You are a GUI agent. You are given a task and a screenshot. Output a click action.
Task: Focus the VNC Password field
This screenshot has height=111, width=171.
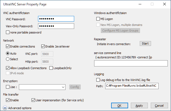click(x=56, y=19)
